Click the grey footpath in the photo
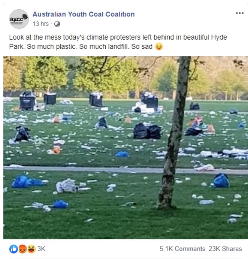Viewport: 248px width, 259px height. (125, 170)
